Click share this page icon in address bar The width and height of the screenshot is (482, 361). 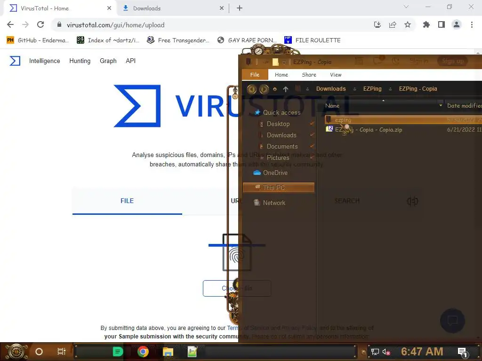point(393,24)
